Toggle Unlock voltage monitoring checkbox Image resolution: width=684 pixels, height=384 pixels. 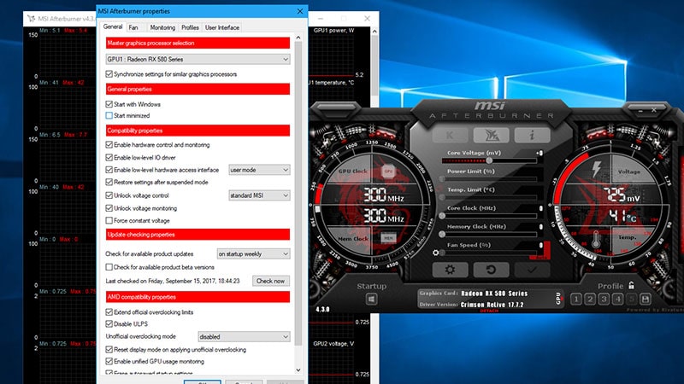109,208
